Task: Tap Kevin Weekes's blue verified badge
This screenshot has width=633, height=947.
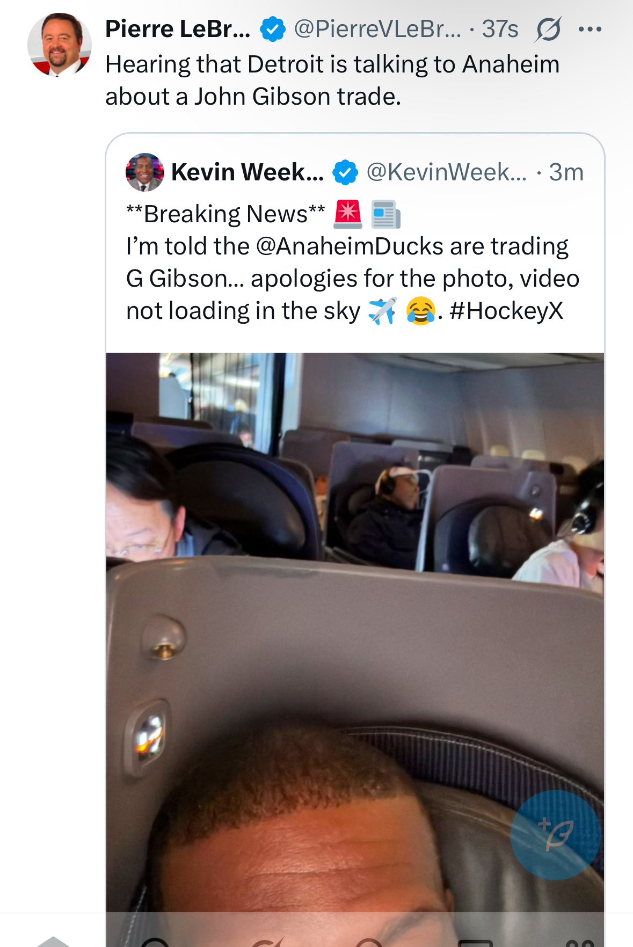Action: click(x=345, y=172)
